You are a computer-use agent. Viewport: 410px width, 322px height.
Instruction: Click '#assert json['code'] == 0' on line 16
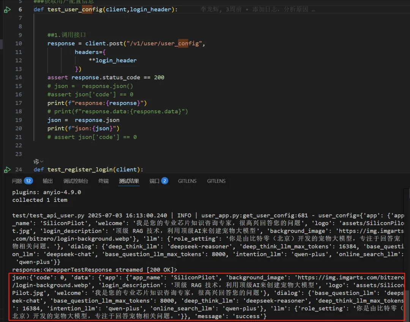point(90,95)
